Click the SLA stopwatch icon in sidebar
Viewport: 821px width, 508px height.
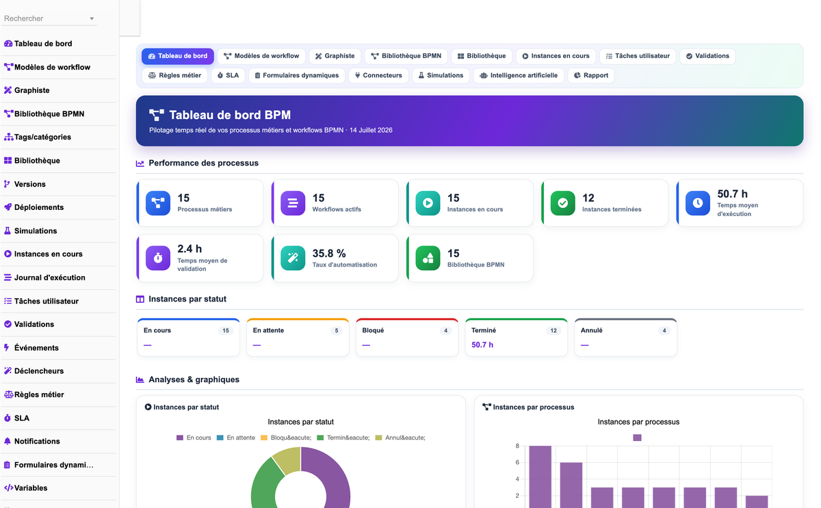pos(8,418)
